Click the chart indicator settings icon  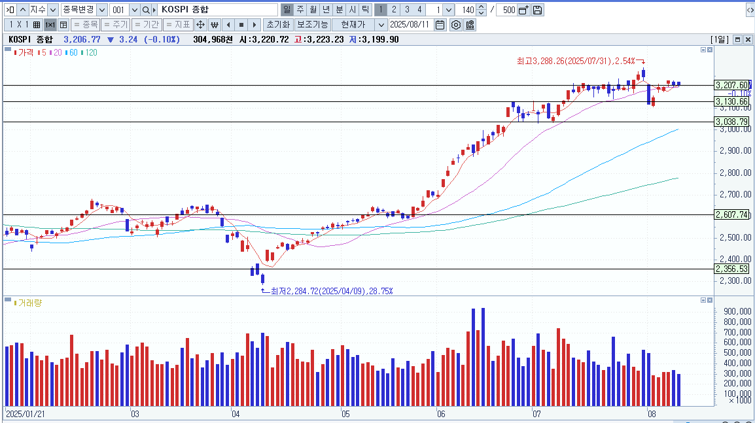tap(470, 25)
